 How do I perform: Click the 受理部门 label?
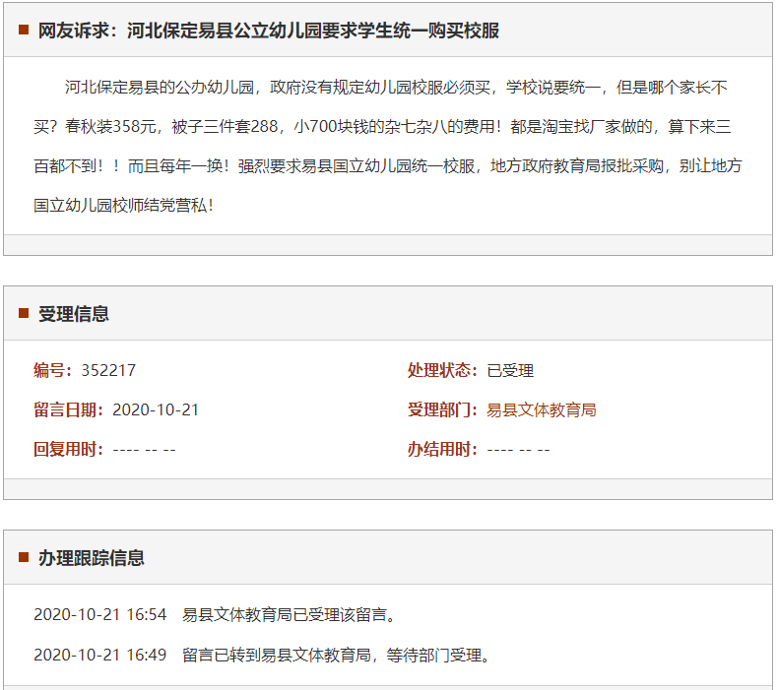click(443, 409)
